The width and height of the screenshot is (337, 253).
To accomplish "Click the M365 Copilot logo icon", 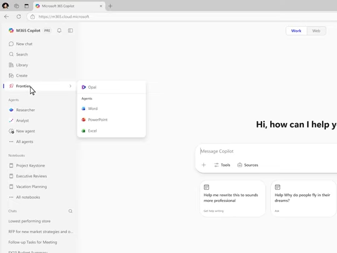I will (11, 31).
